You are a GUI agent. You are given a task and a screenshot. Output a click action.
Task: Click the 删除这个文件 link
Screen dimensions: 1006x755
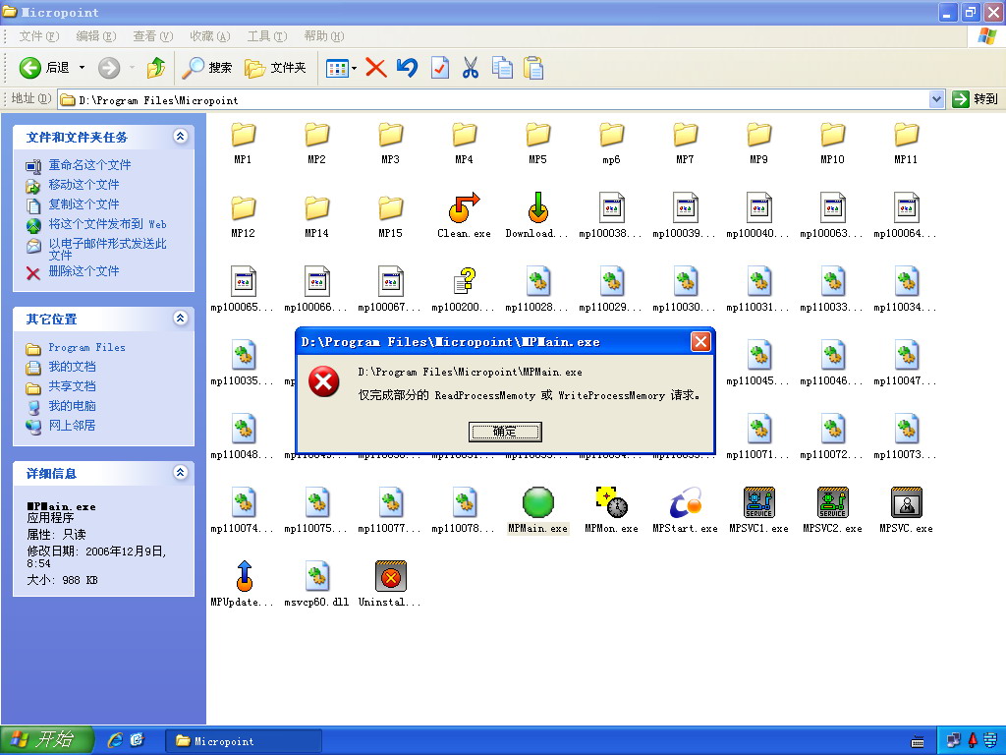(84, 271)
